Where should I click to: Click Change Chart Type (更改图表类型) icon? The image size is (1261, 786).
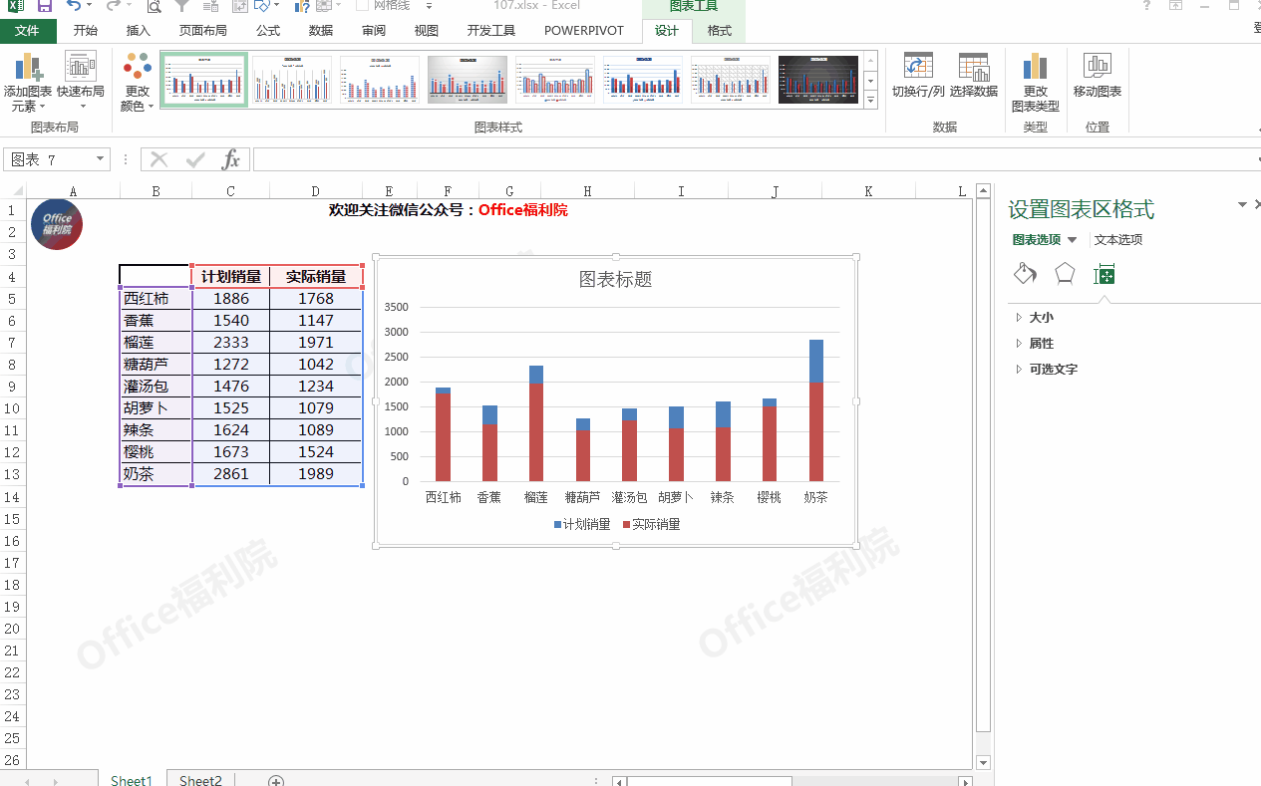1035,67
